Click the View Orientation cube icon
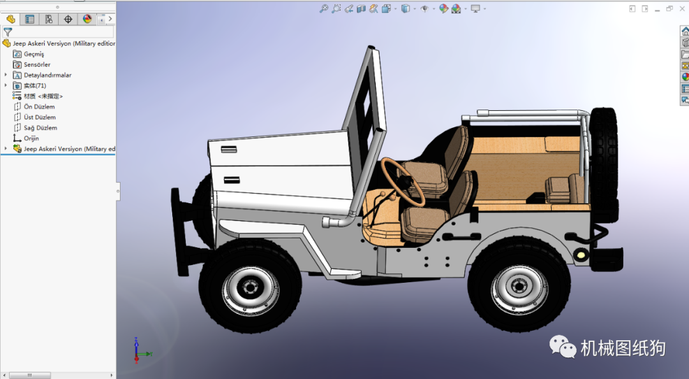The image size is (689, 379). pos(386,9)
